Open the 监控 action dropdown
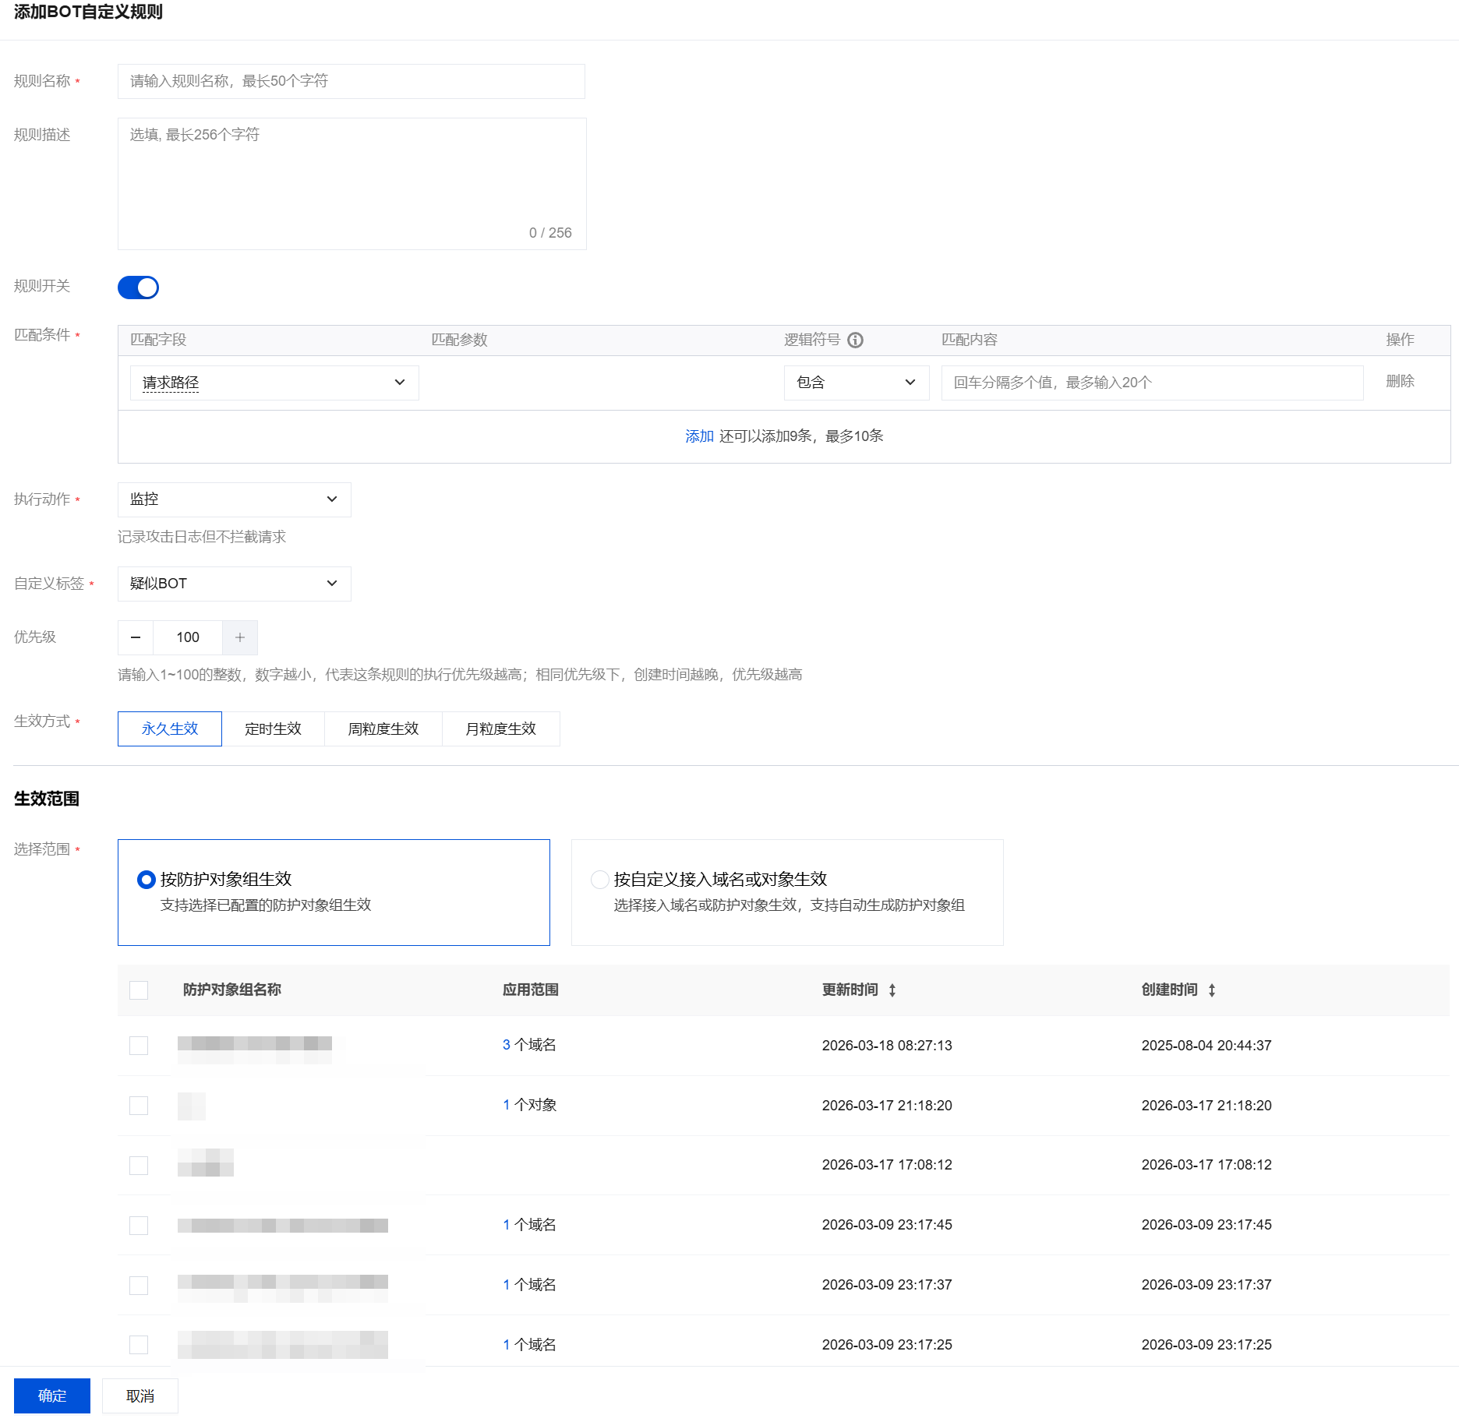 click(234, 499)
